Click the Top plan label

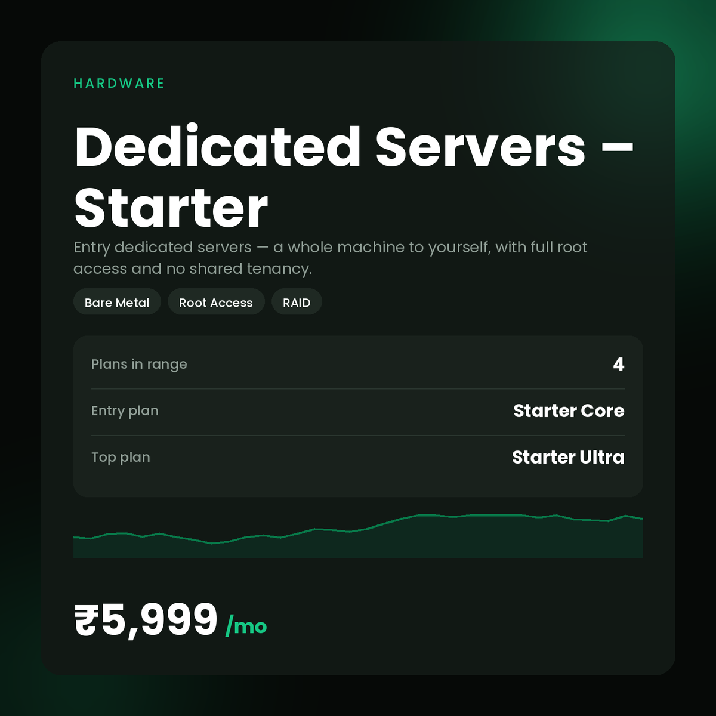[x=121, y=458]
